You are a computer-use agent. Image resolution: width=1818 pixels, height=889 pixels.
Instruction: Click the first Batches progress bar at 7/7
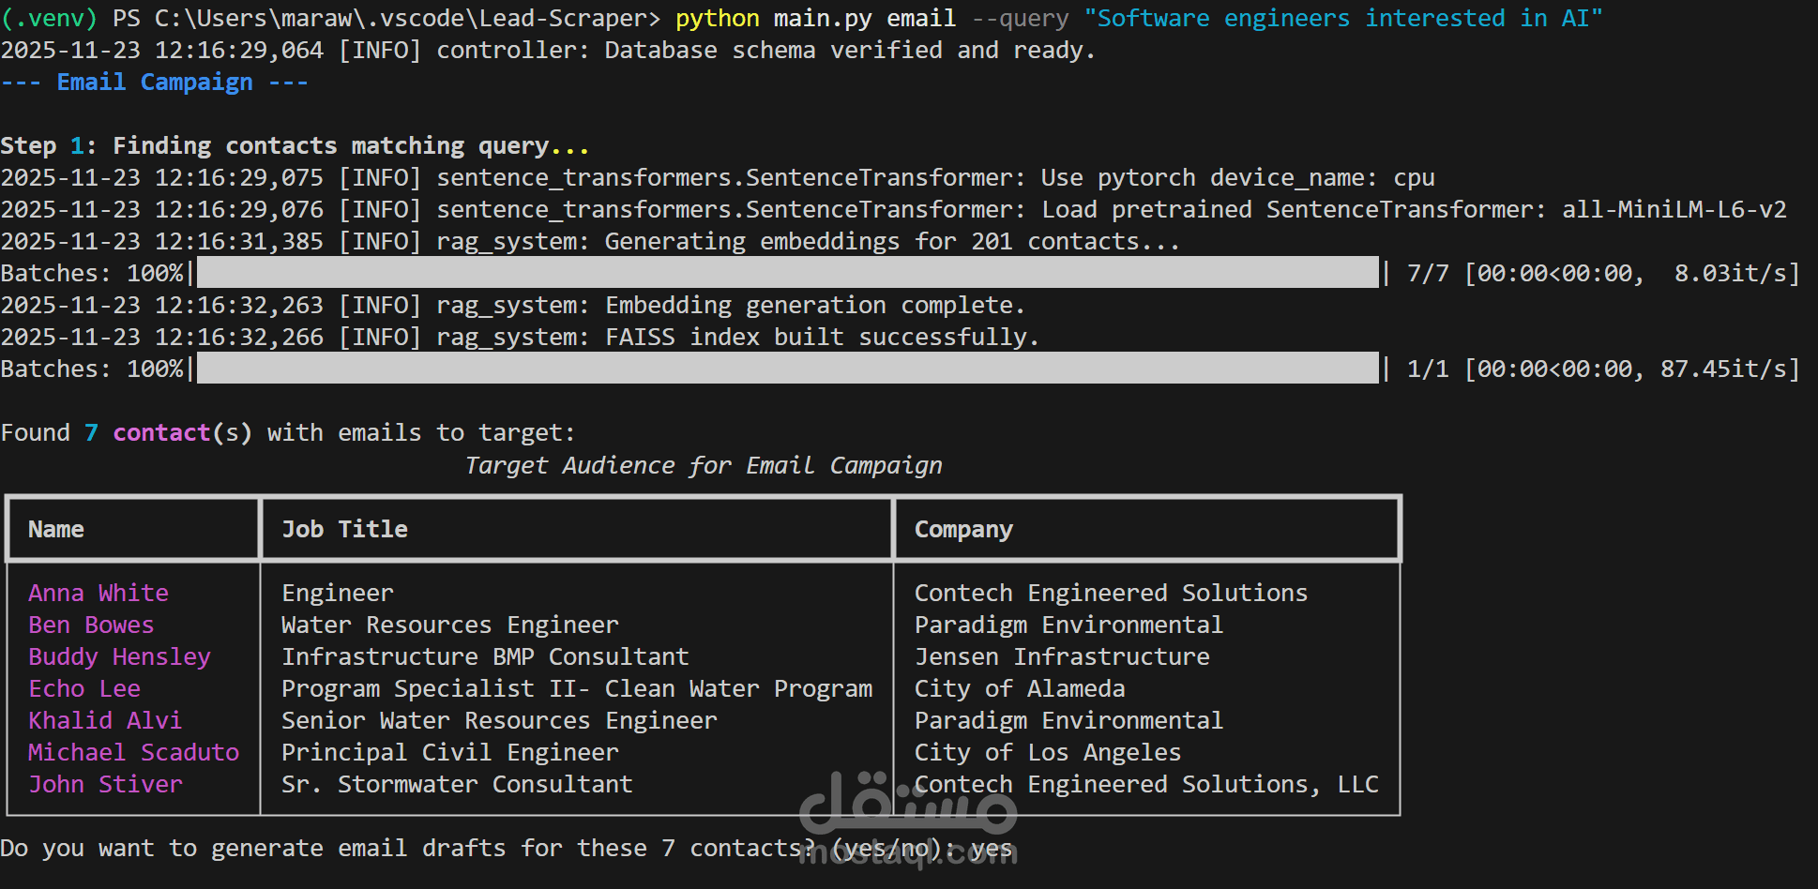788,273
